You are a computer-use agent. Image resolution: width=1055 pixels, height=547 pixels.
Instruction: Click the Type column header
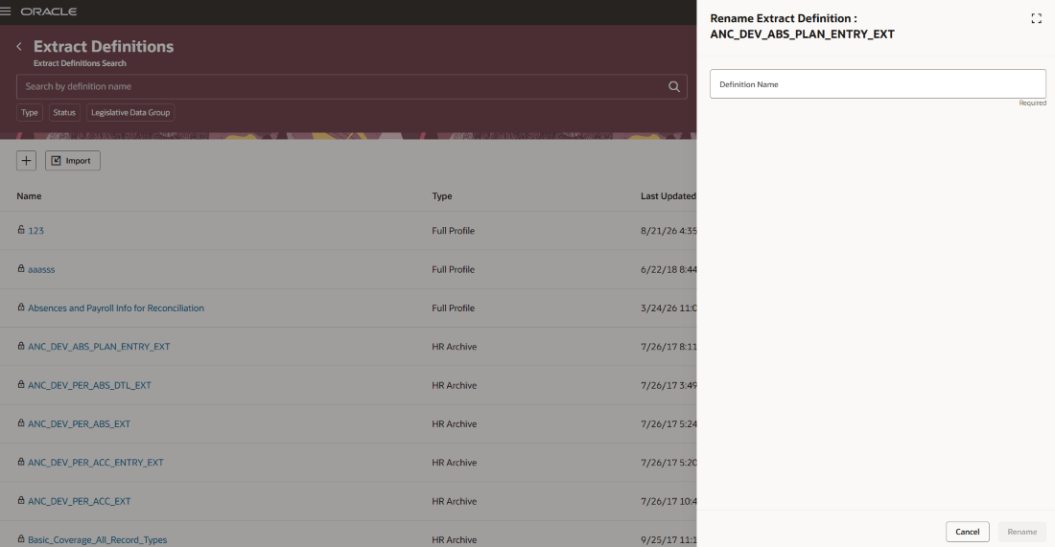[x=442, y=196]
